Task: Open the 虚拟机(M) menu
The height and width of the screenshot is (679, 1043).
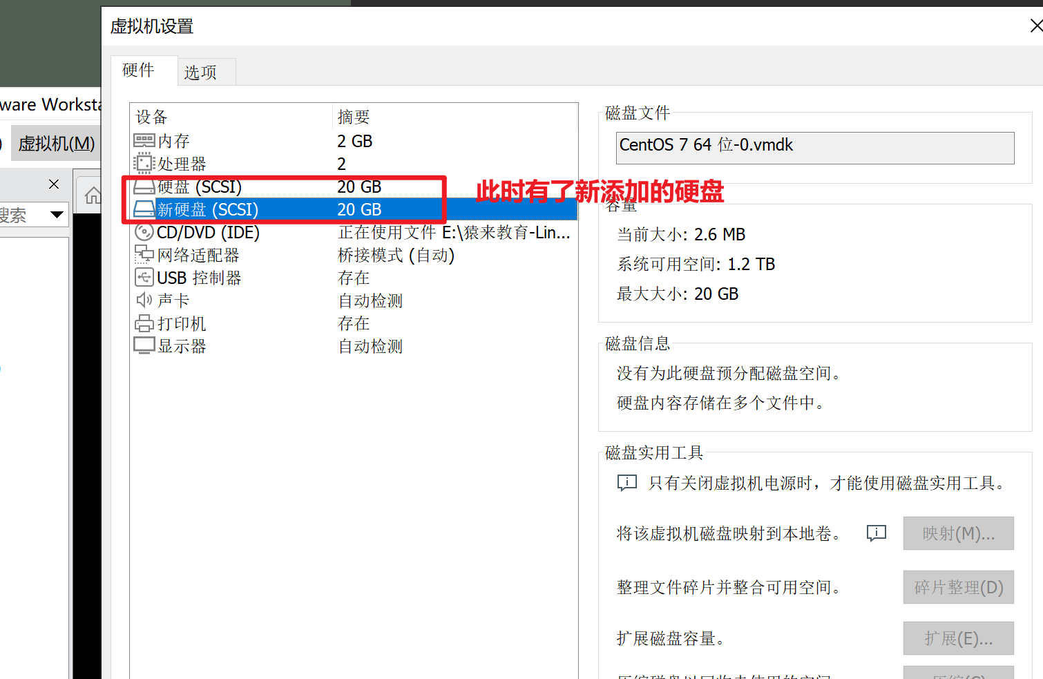Action: coord(55,142)
